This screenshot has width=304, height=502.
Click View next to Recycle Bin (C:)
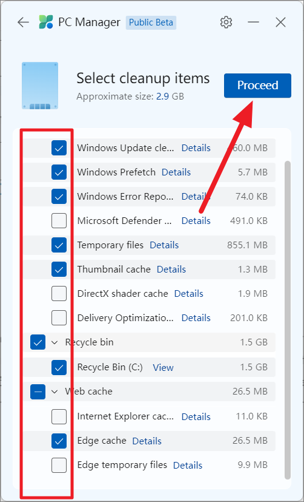(x=163, y=367)
